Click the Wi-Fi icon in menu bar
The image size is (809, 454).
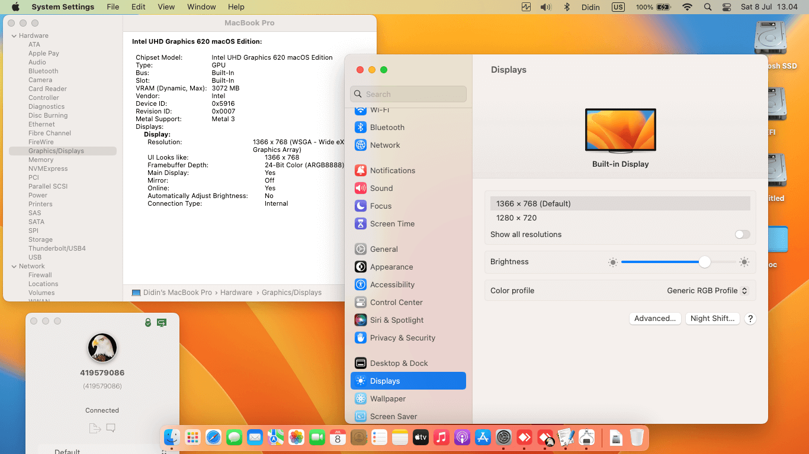tap(687, 7)
